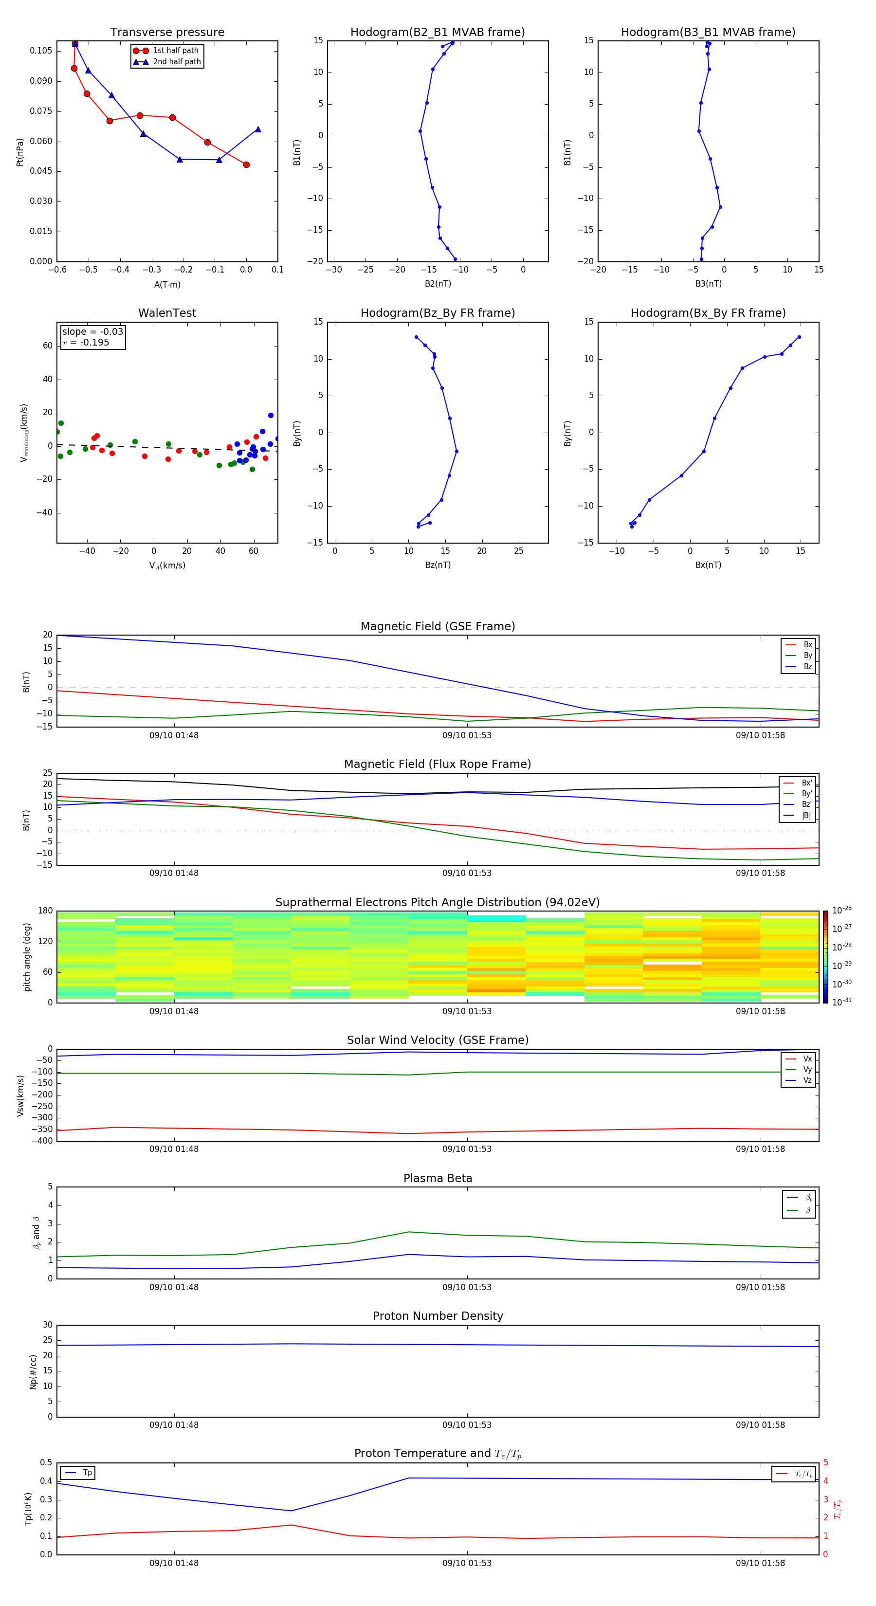The width and height of the screenshot is (876, 1606).
Task: Select the "Hodogram(B3_B1 MVAB frame)" title
Action: [x=708, y=33]
